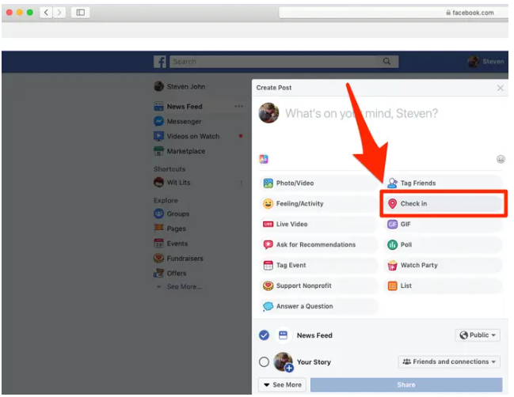Viewport: 514px width, 397px height.
Task: Start a Watch Party
Action: point(443,265)
